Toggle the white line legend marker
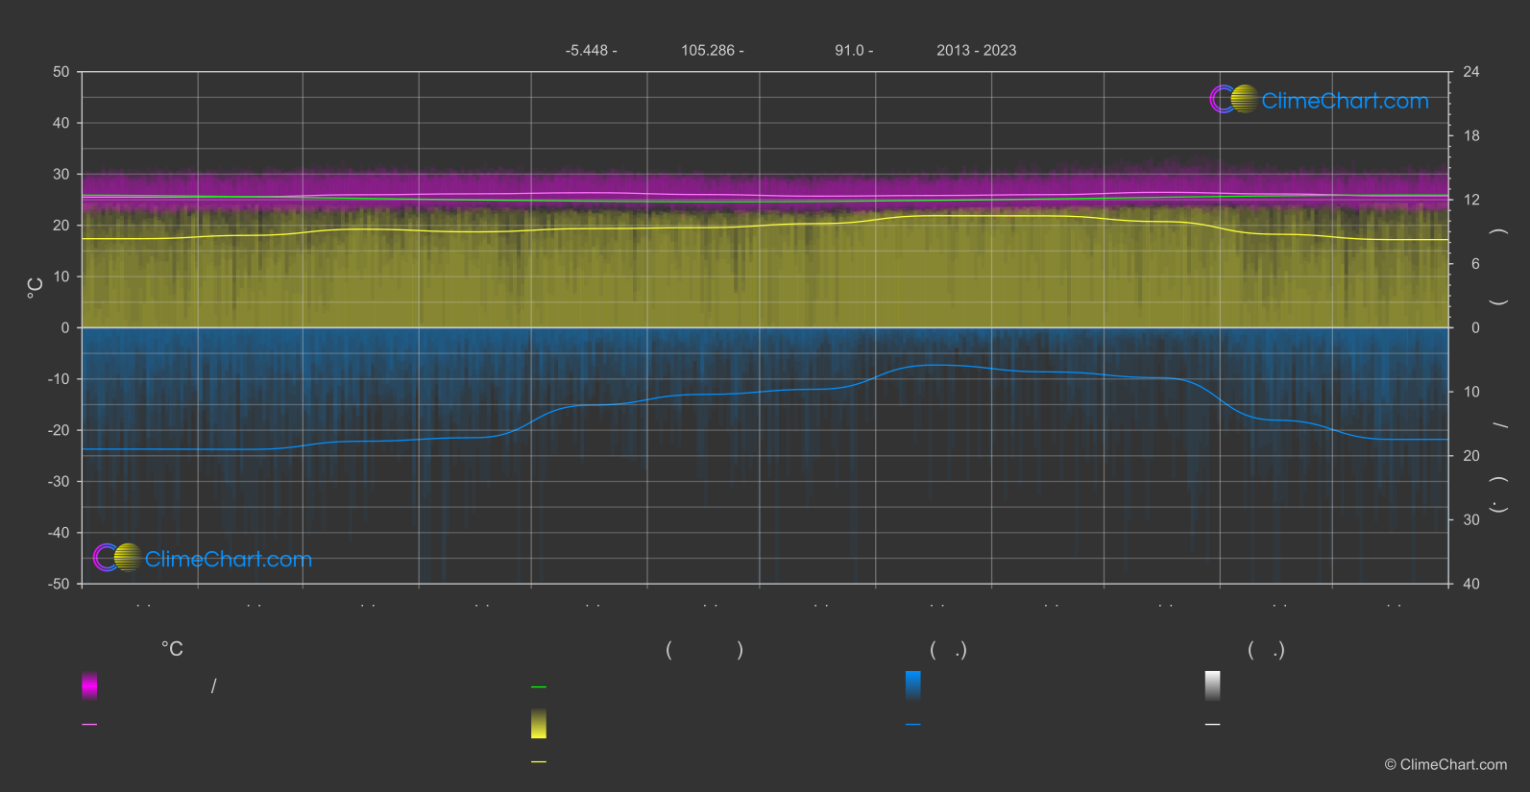Image resolution: width=1530 pixels, height=792 pixels. pyautogui.click(x=1213, y=725)
